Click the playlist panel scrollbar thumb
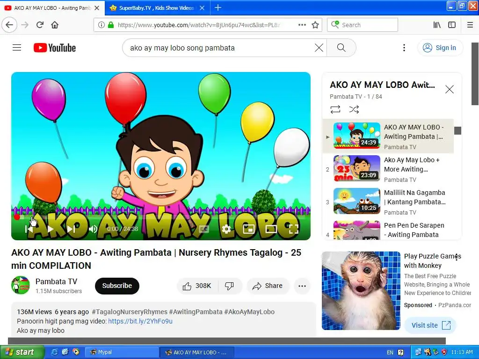Image resolution: width=479 pixels, height=359 pixels. (x=457, y=130)
